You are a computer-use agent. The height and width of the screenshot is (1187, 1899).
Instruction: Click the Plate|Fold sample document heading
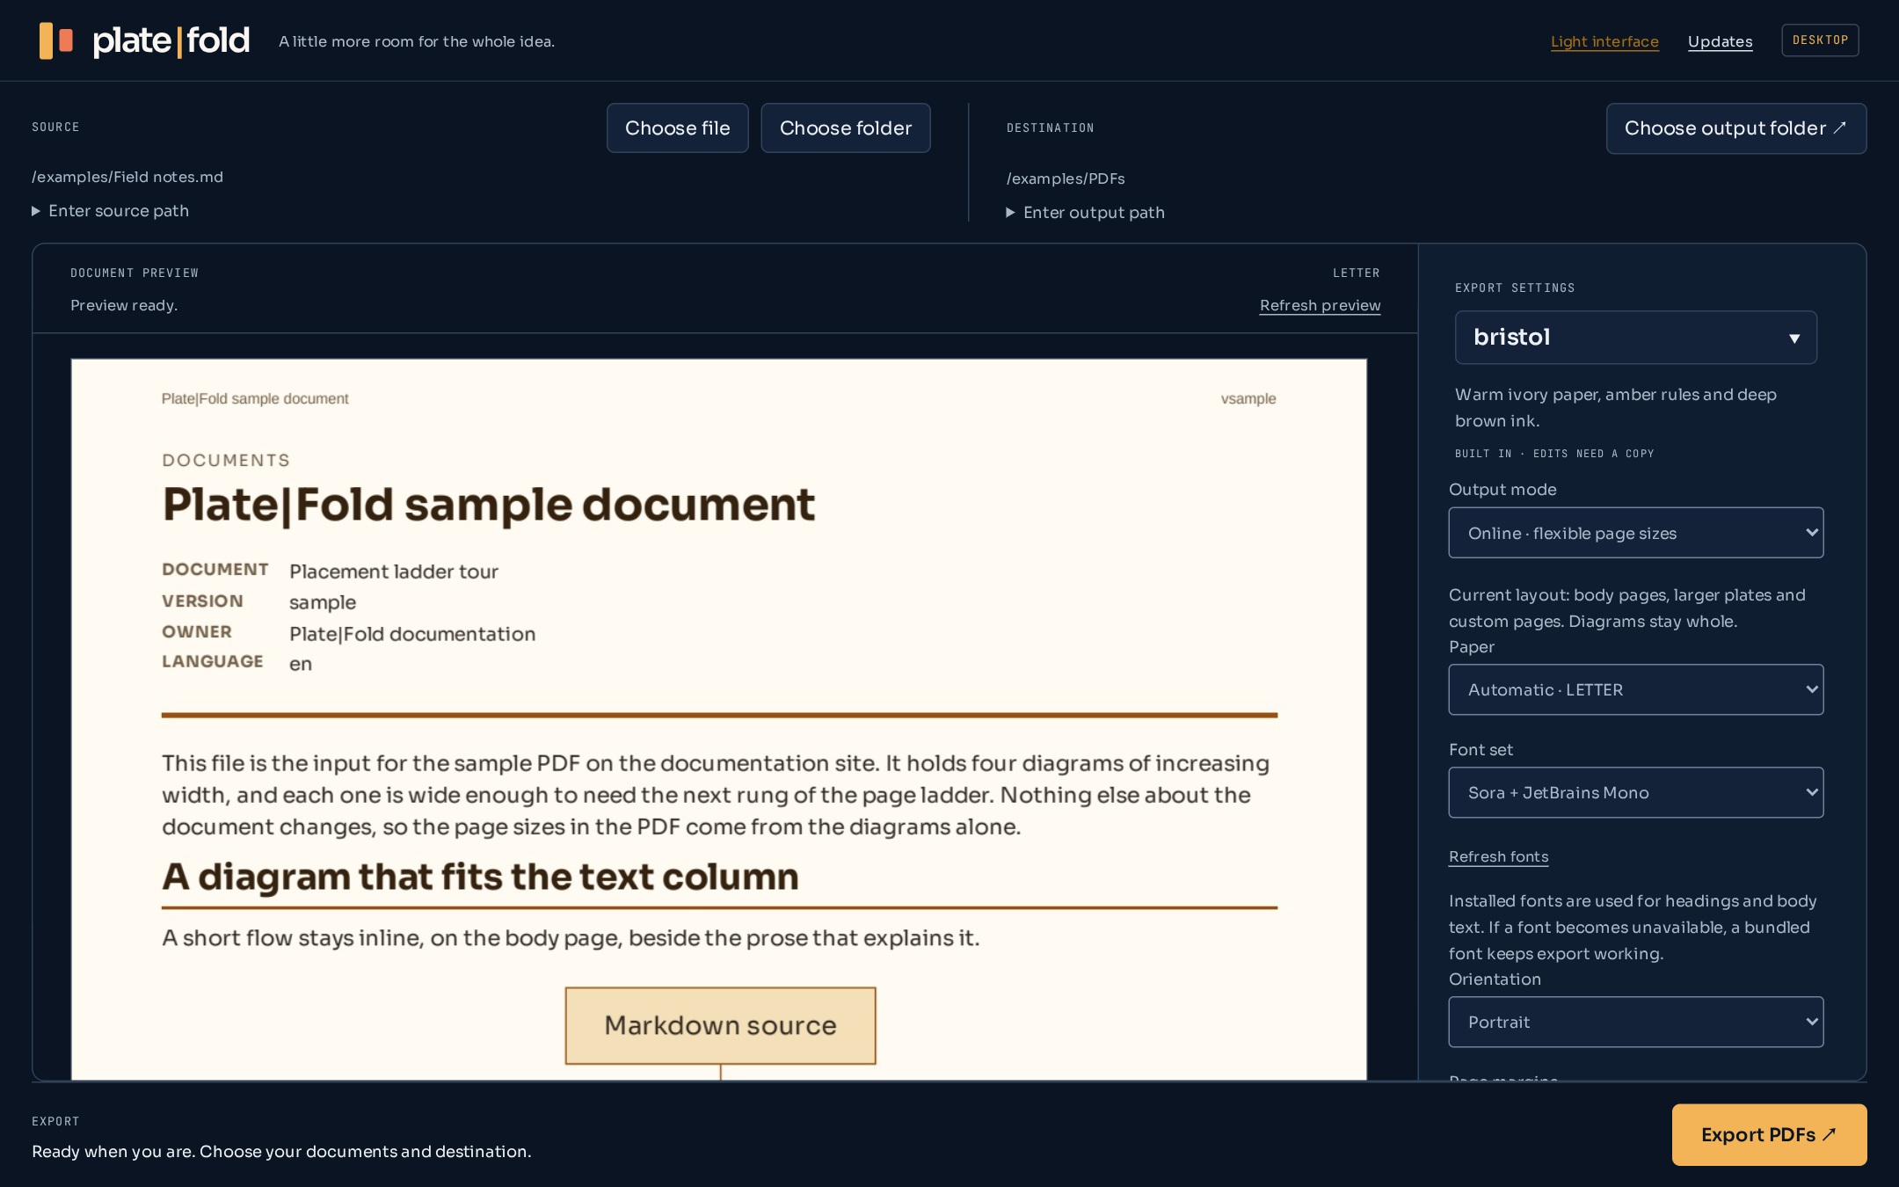489,505
